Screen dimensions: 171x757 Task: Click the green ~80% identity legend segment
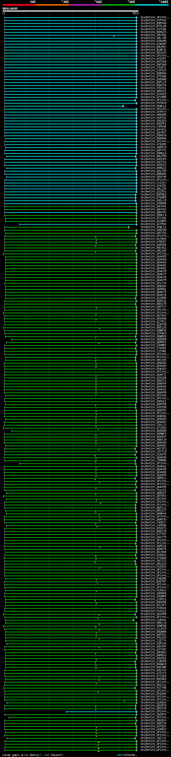[x=119, y=5]
